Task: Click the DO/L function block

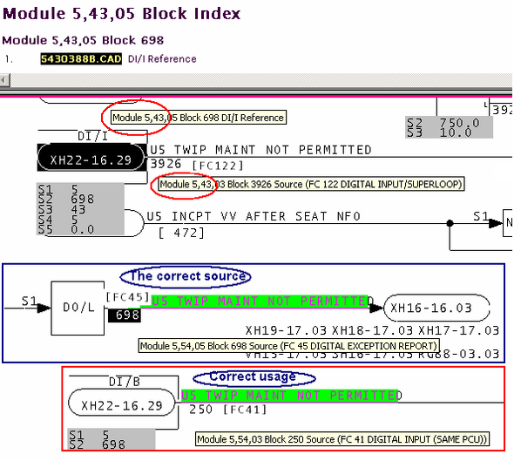Action: click(78, 308)
